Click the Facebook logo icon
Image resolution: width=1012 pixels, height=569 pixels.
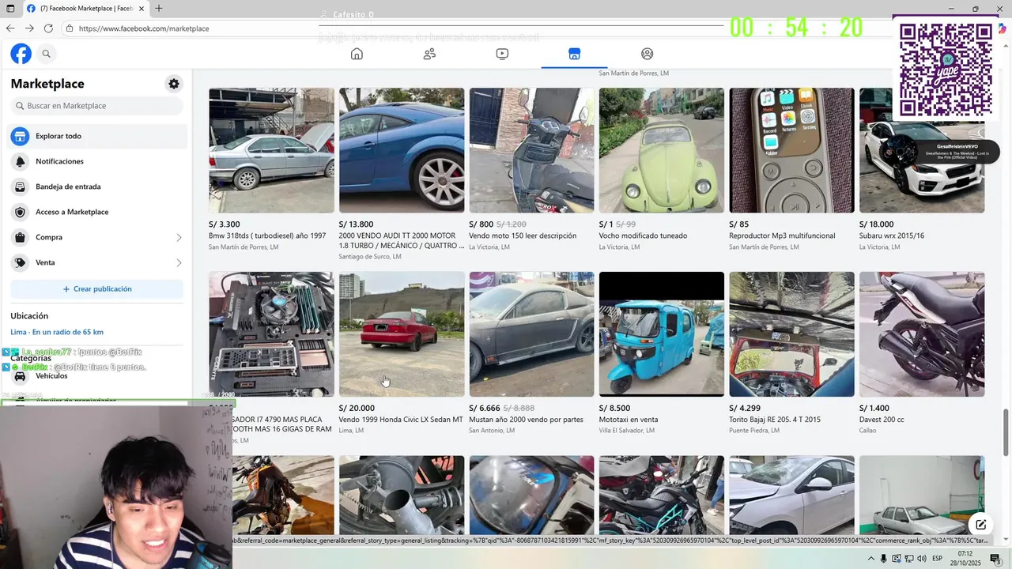21,54
